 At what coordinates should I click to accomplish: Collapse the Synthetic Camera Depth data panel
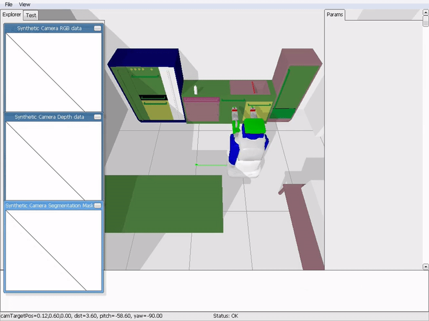pos(97,117)
